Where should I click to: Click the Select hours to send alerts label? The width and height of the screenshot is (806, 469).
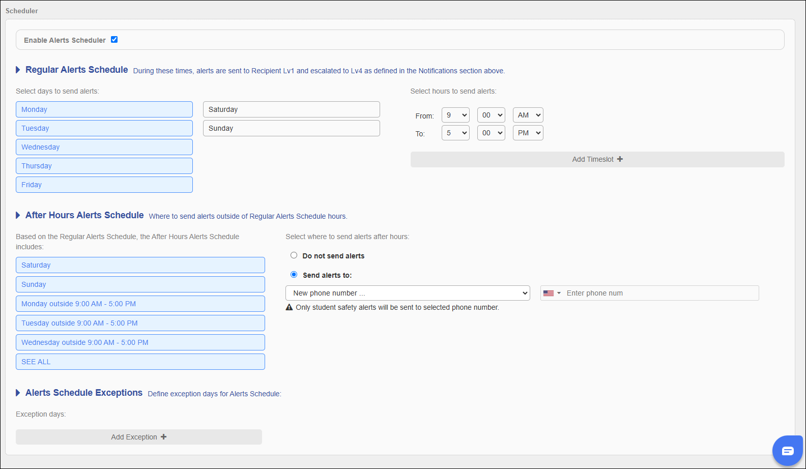click(x=453, y=91)
